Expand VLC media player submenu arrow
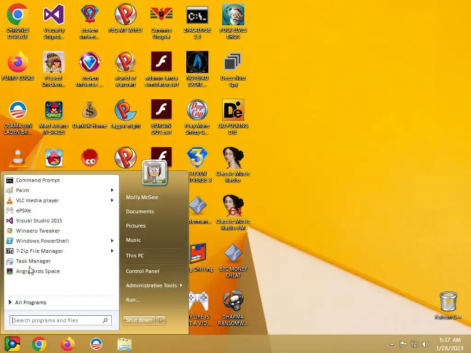Viewport: 471px width, 353px height. pyautogui.click(x=112, y=200)
